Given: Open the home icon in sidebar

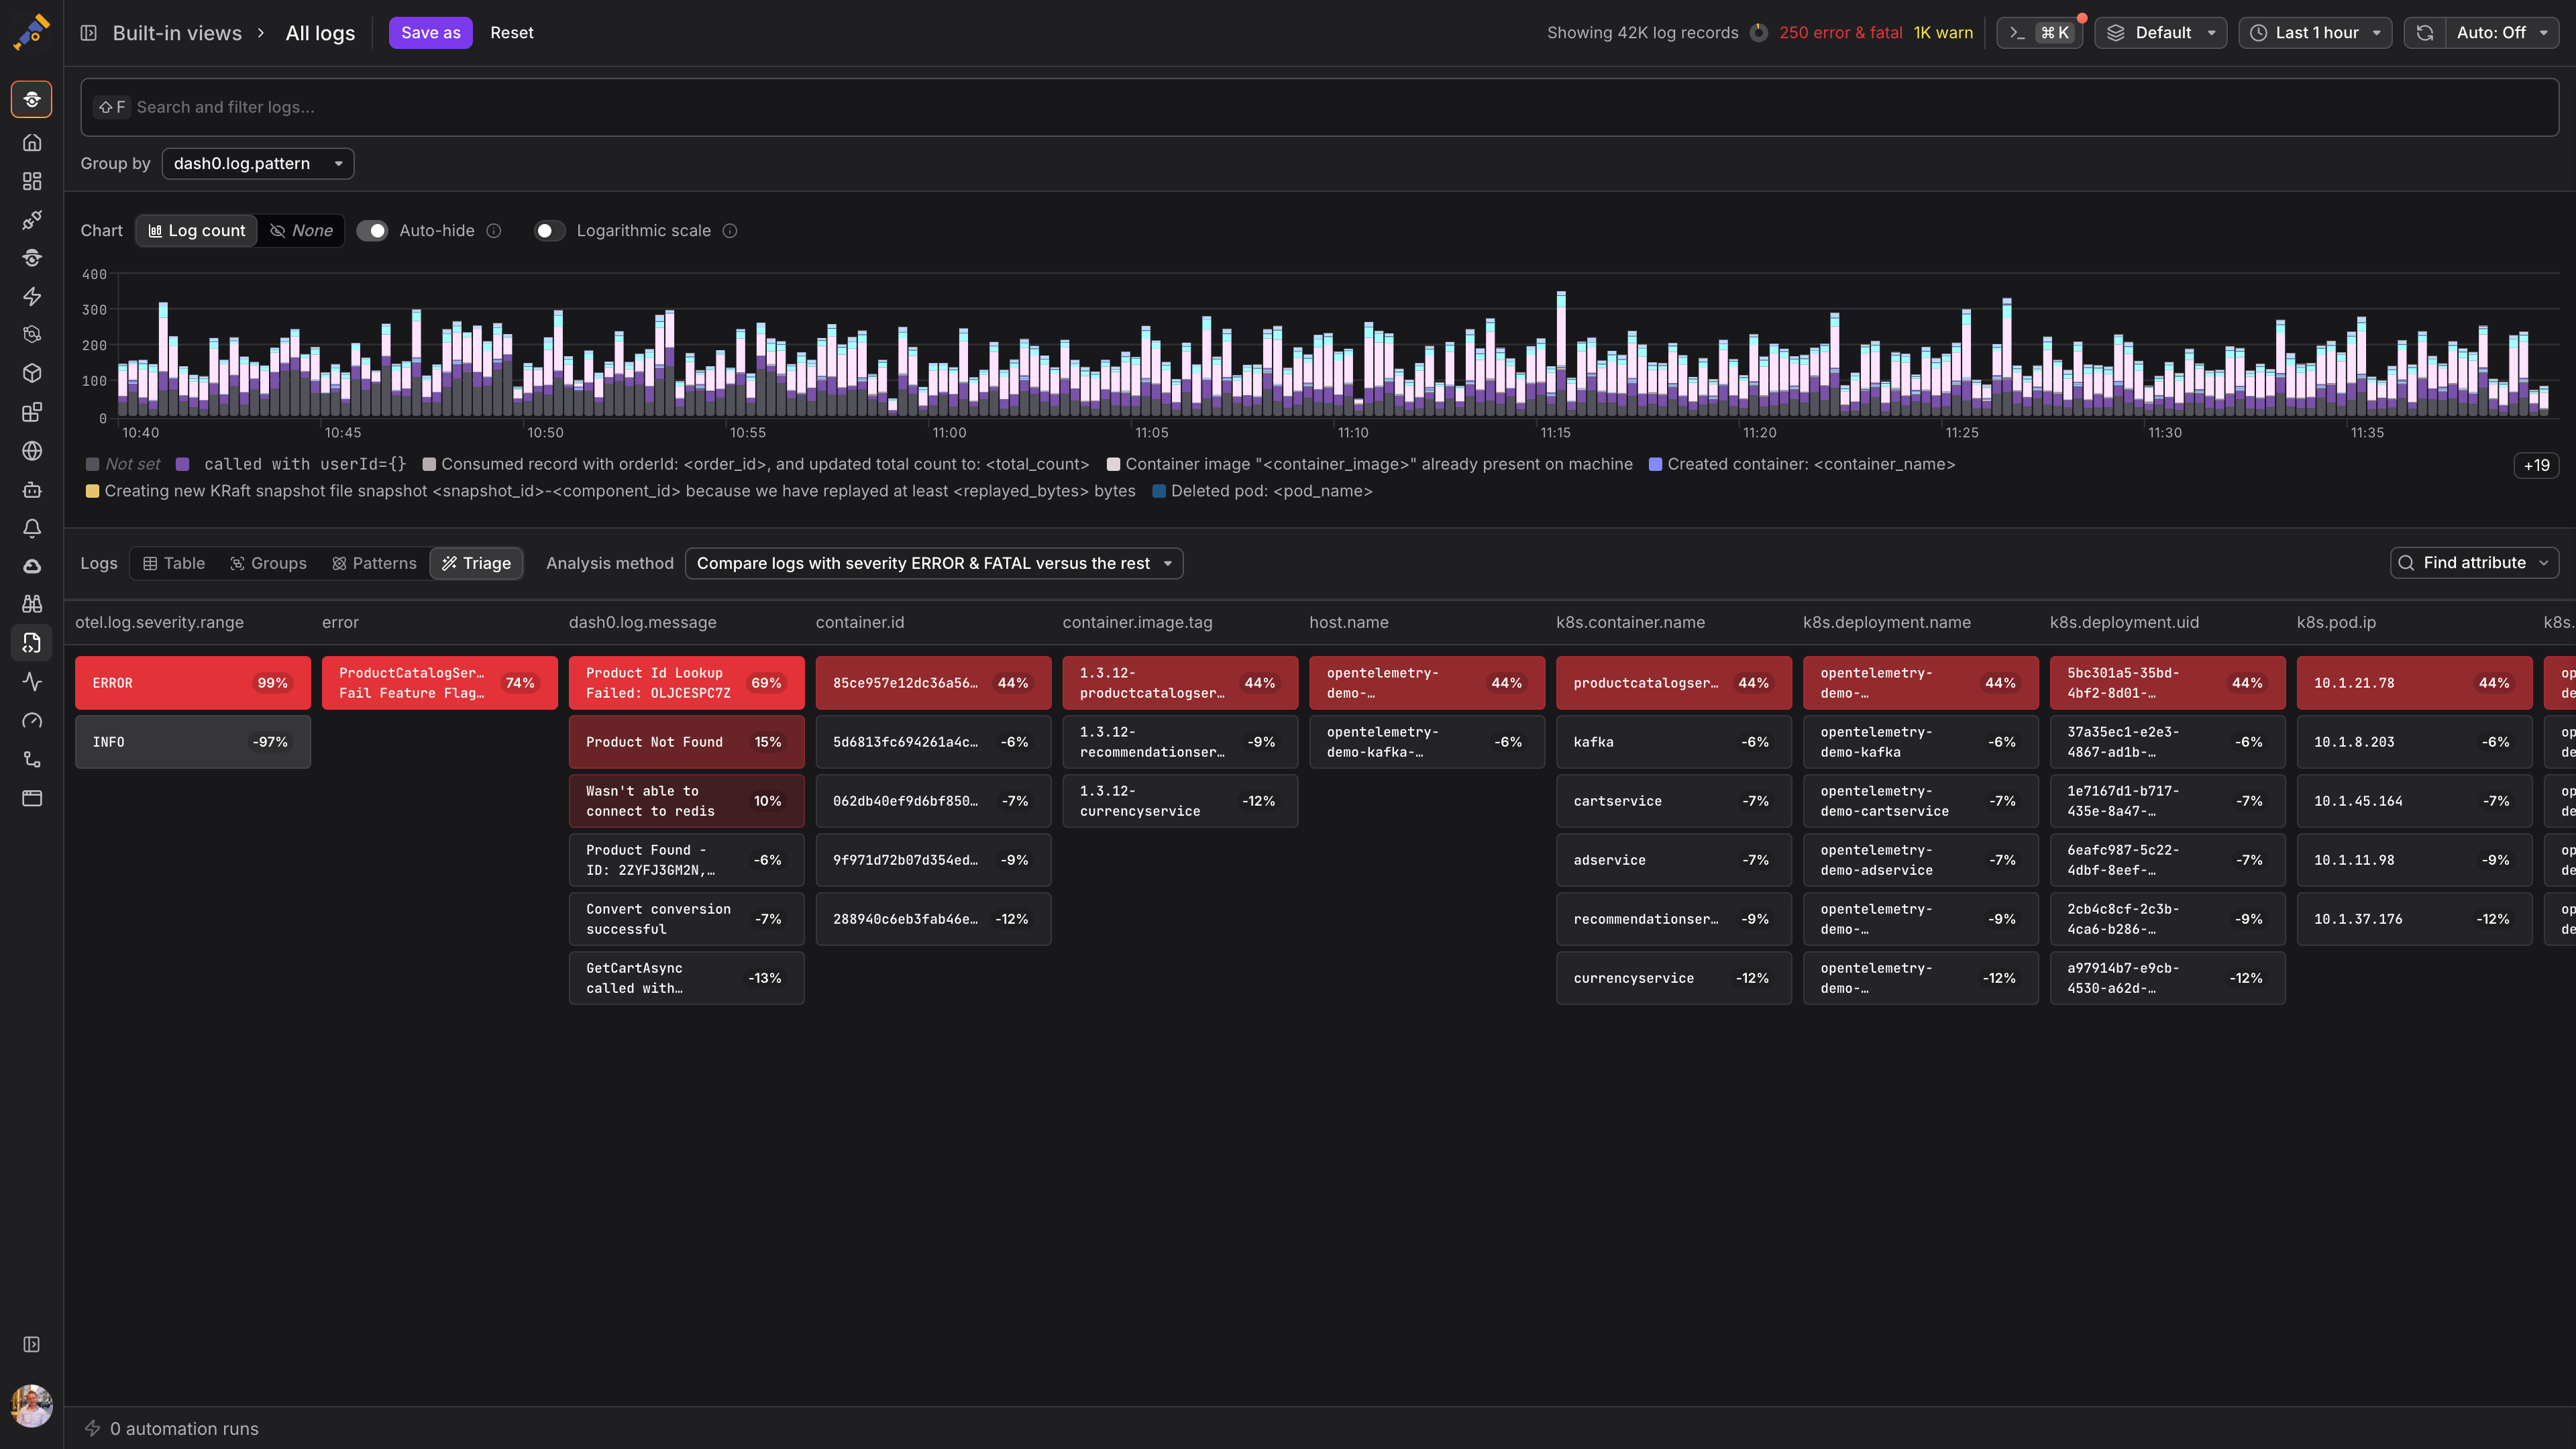Looking at the screenshot, I should point(32,142).
